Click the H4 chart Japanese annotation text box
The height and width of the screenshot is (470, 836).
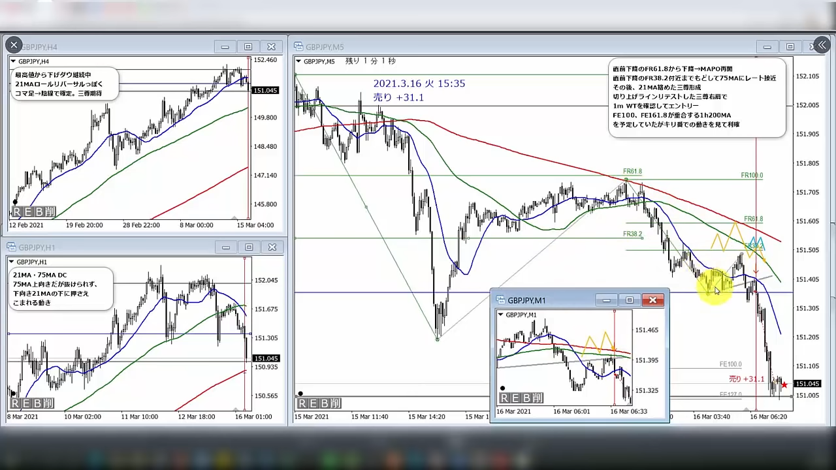pyautogui.click(x=64, y=84)
